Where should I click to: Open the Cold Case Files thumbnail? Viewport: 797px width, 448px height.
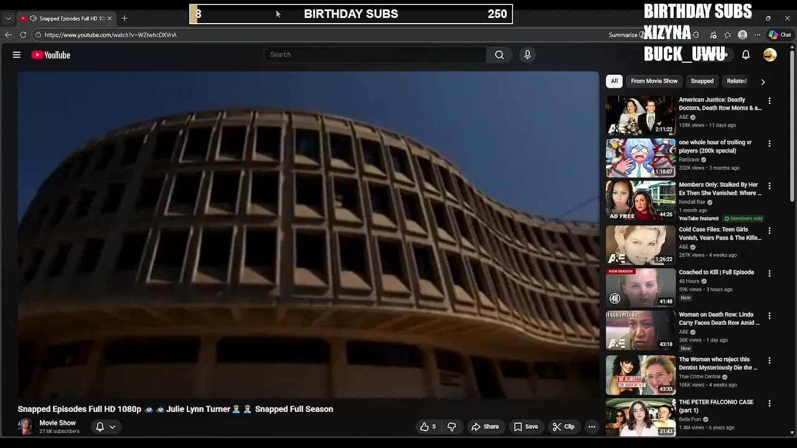coord(641,245)
